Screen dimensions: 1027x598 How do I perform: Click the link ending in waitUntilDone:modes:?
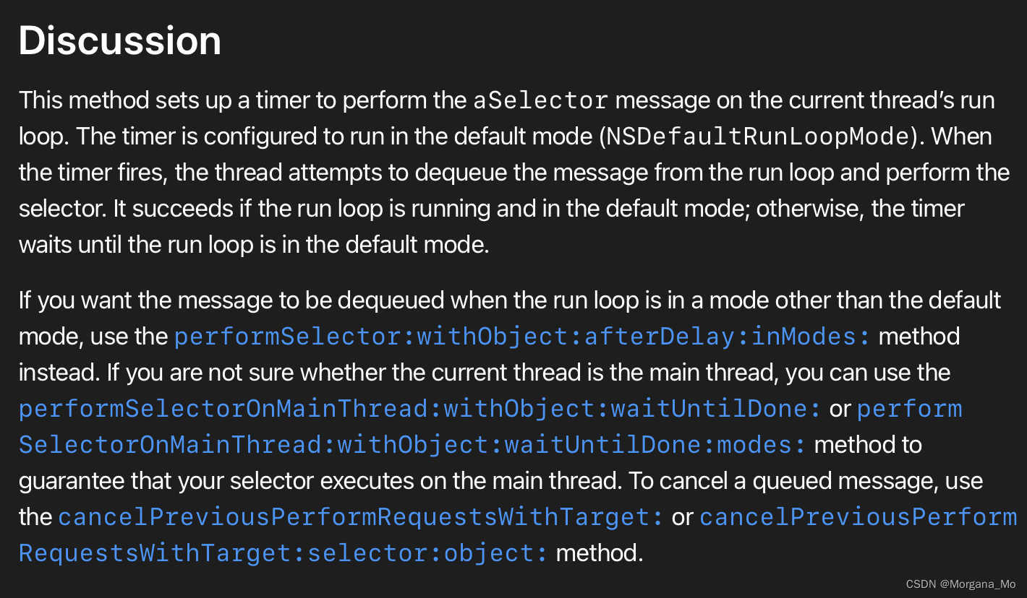[412, 445]
